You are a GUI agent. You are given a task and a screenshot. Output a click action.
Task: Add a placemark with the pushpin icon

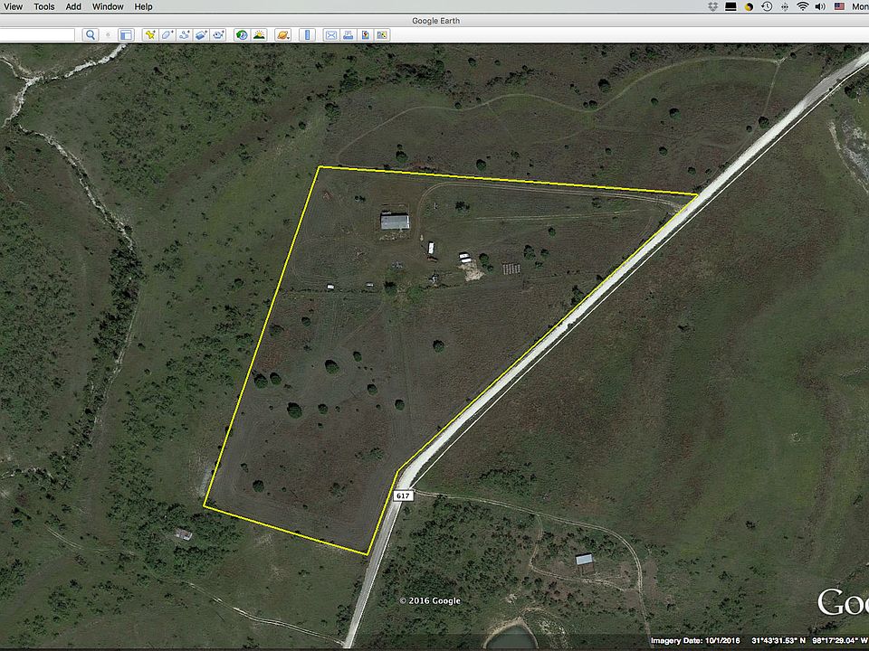(x=150, y=35)
